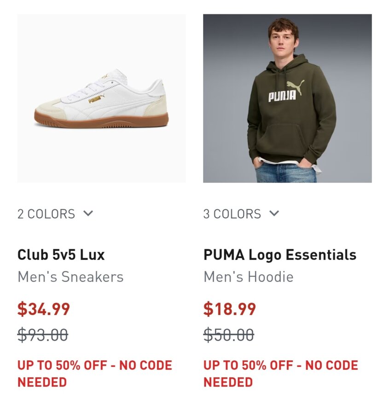Viewport: 389px width, 414px height.
Task: Expand the 2 COLORS chevron arrow
Action: 88,213
